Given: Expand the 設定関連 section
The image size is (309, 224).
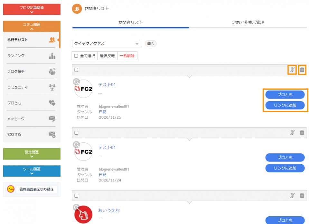Looking at the screenshot, I should tap(32, 154).
